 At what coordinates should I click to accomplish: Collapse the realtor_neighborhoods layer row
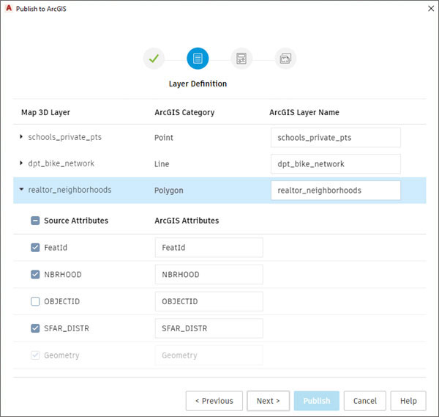[x=21, y=190]
